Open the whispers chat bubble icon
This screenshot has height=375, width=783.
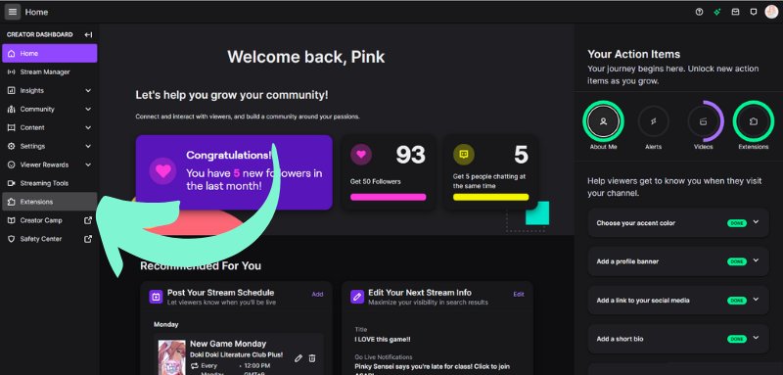[x=754, y=12]
